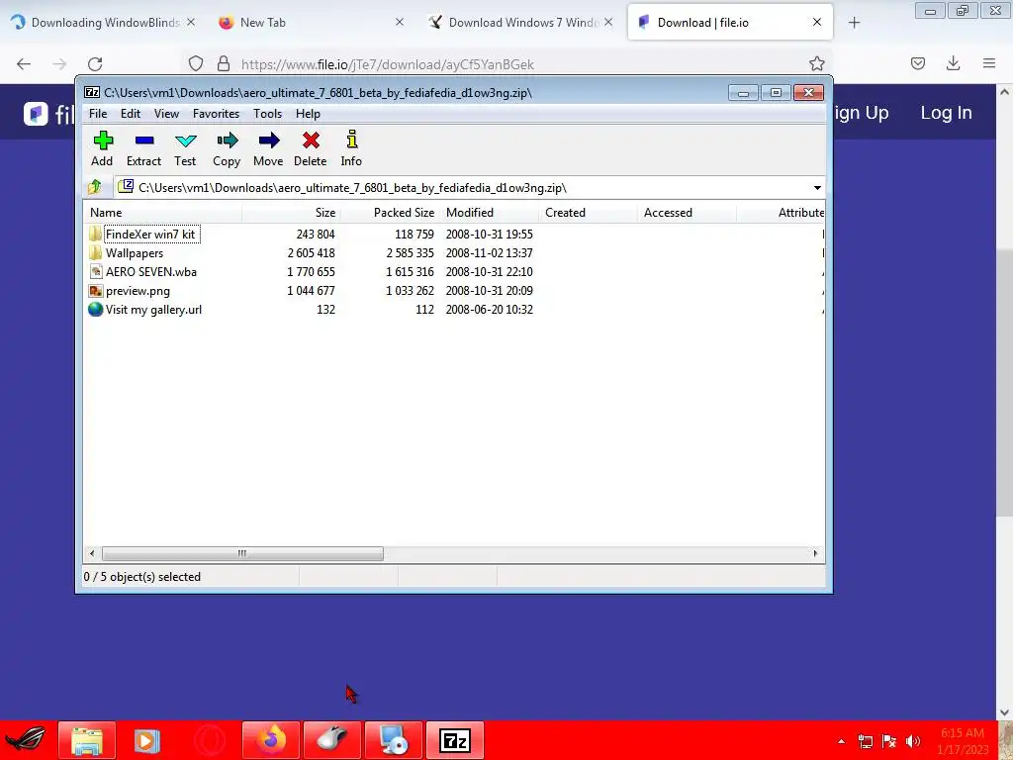Open the Edit menu
Image resolution: width=1013 pixels, height=760 pixels.
coord(131,114)
